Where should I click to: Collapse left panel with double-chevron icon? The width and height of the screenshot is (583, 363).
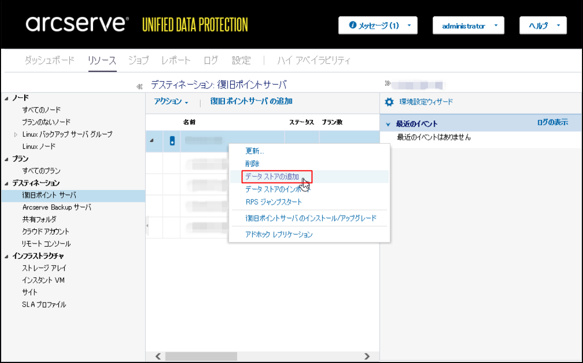(139, 86)
